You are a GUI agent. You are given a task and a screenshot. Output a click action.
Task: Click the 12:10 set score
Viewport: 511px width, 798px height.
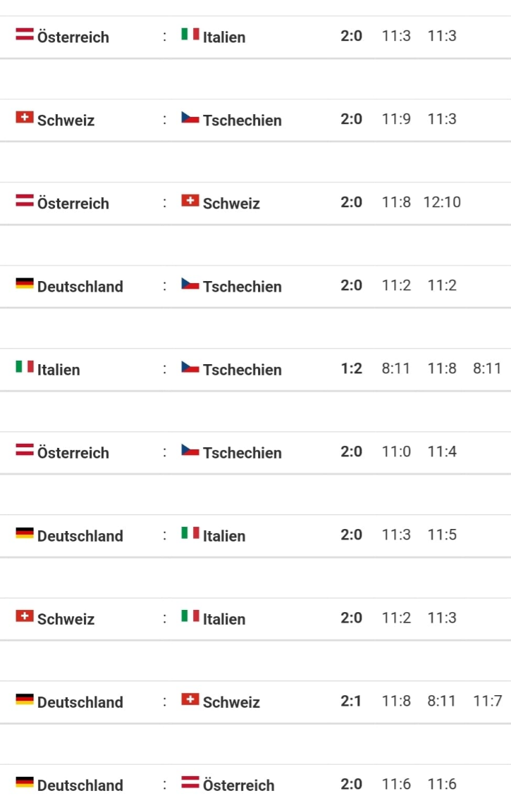click(442, 202)
